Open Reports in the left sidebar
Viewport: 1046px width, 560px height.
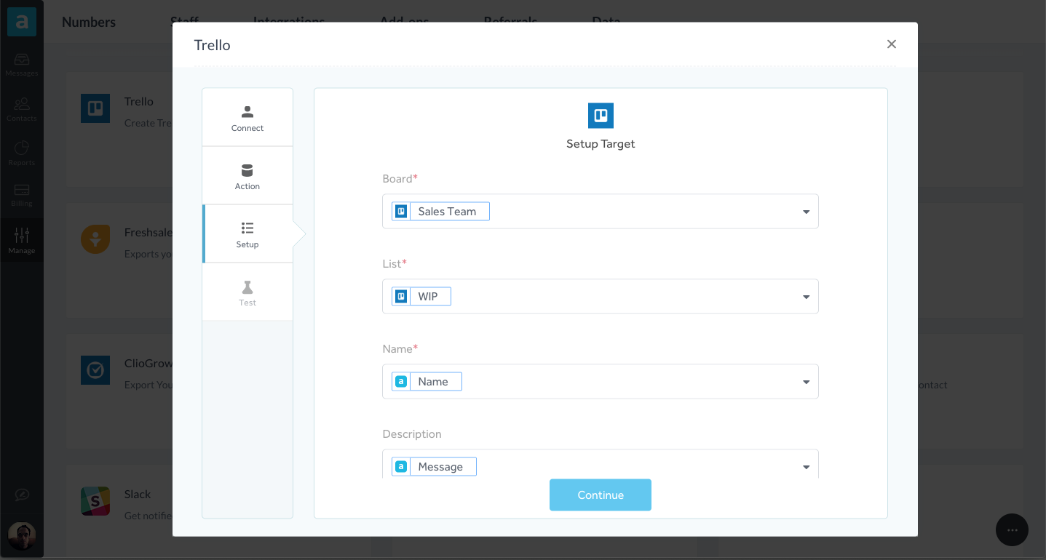click(22, 153)
